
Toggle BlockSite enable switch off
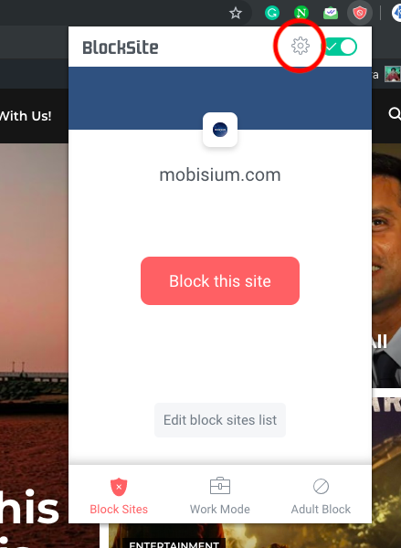pos(340,47)
